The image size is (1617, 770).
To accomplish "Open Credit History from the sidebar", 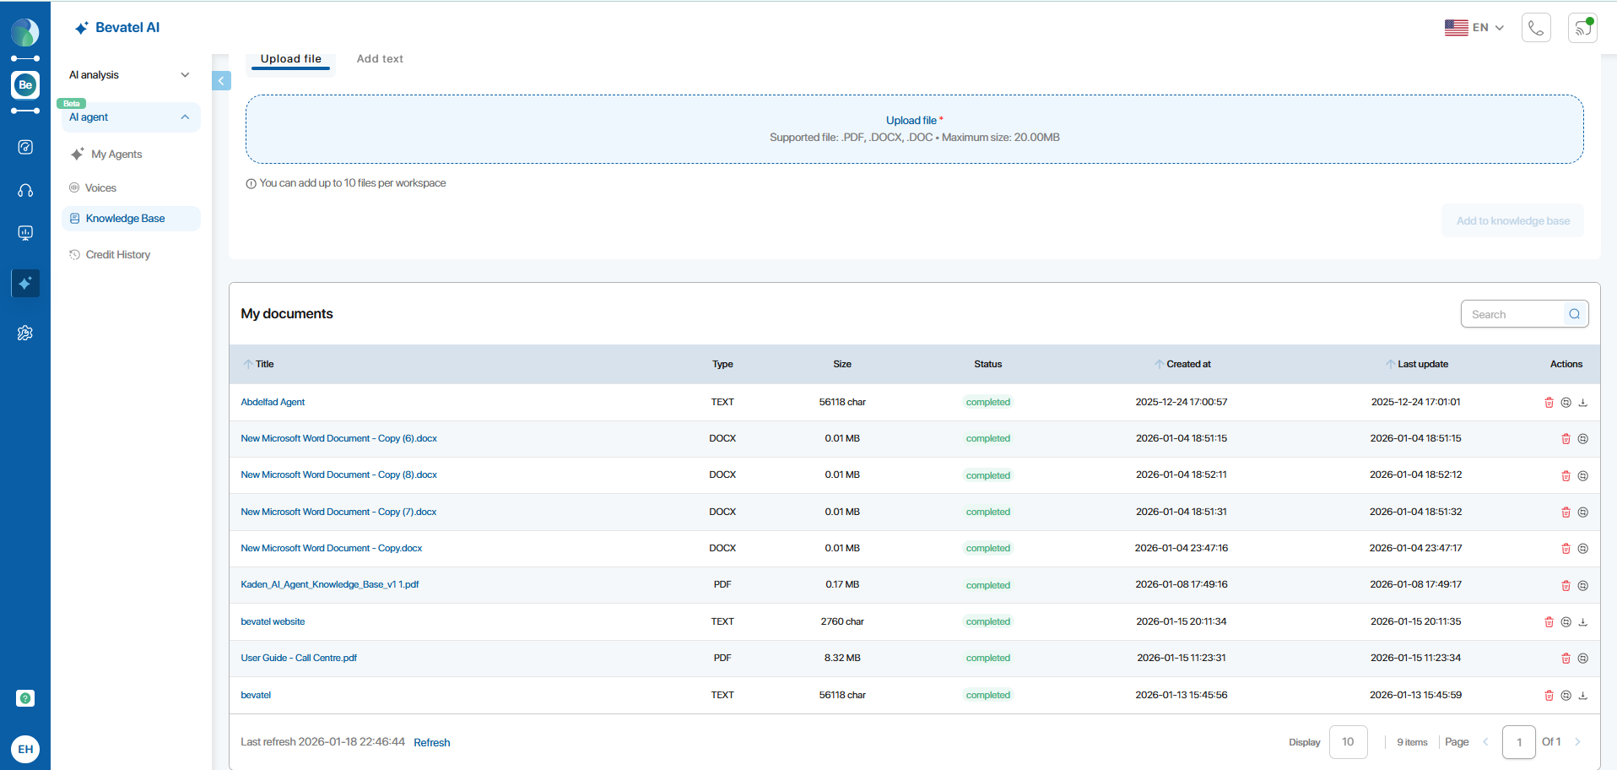I will pyautogui.click(x=118, y=255).
